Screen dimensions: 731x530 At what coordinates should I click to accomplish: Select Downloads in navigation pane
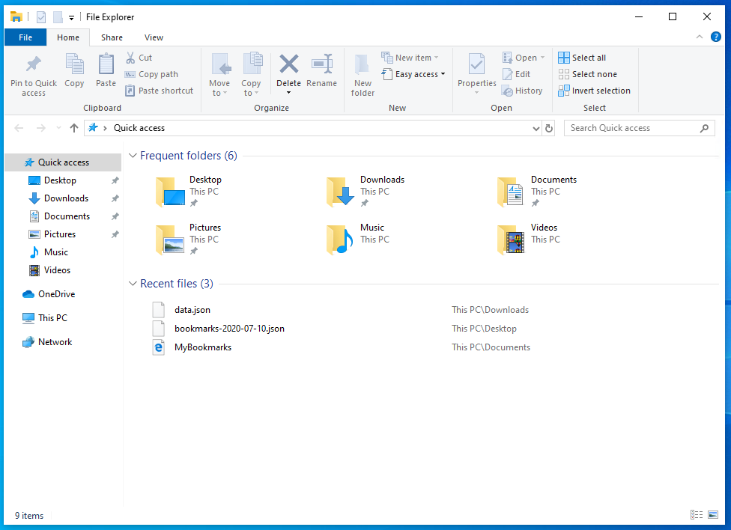[63, 198]
